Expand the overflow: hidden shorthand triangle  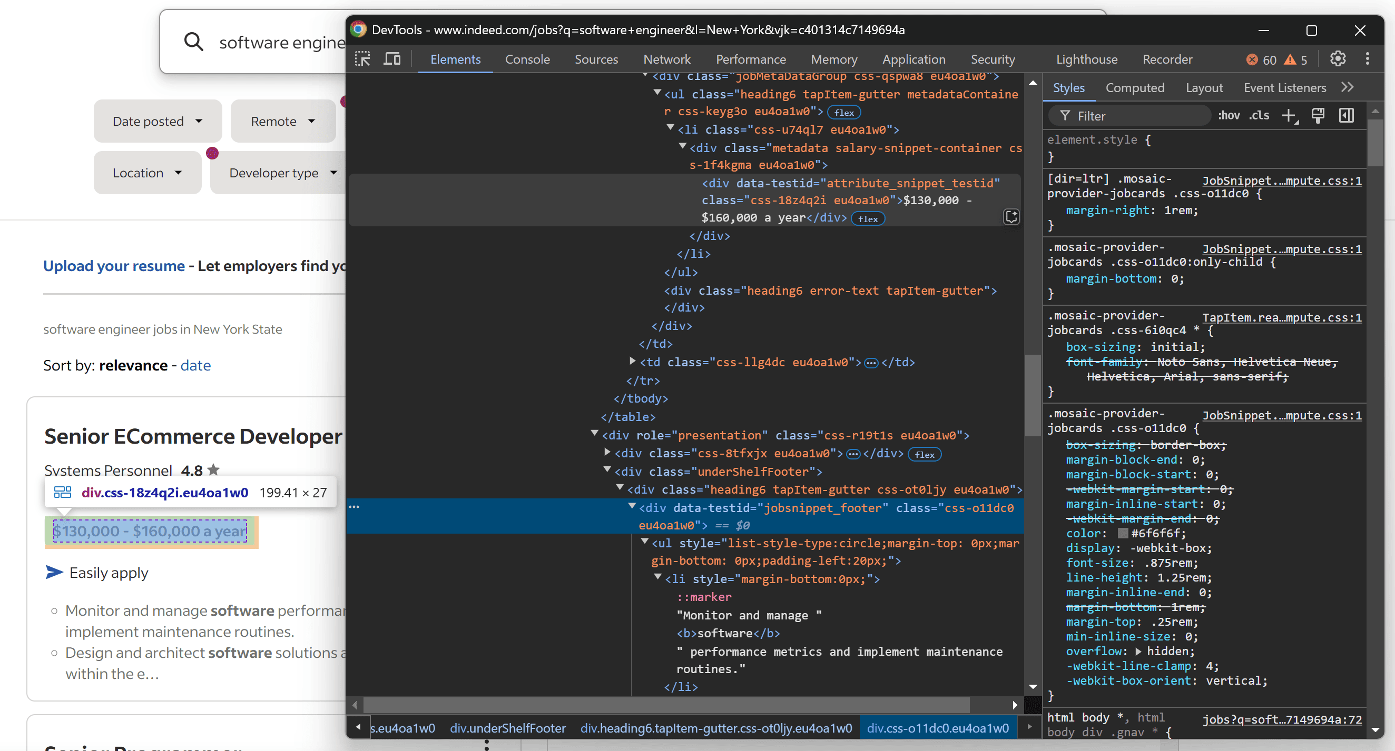tap(1138, 652)
